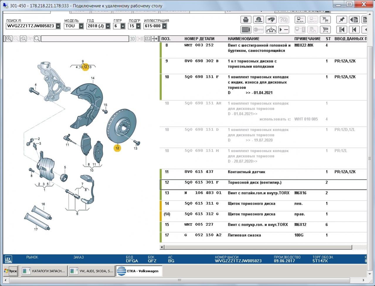Click the binoculars search icon
This screenshot has height=286, width=375.
tap(271, 20)
